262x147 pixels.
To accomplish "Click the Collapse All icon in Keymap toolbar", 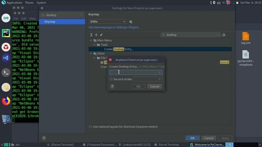I will pyautogui.click(x=96, y=35).
